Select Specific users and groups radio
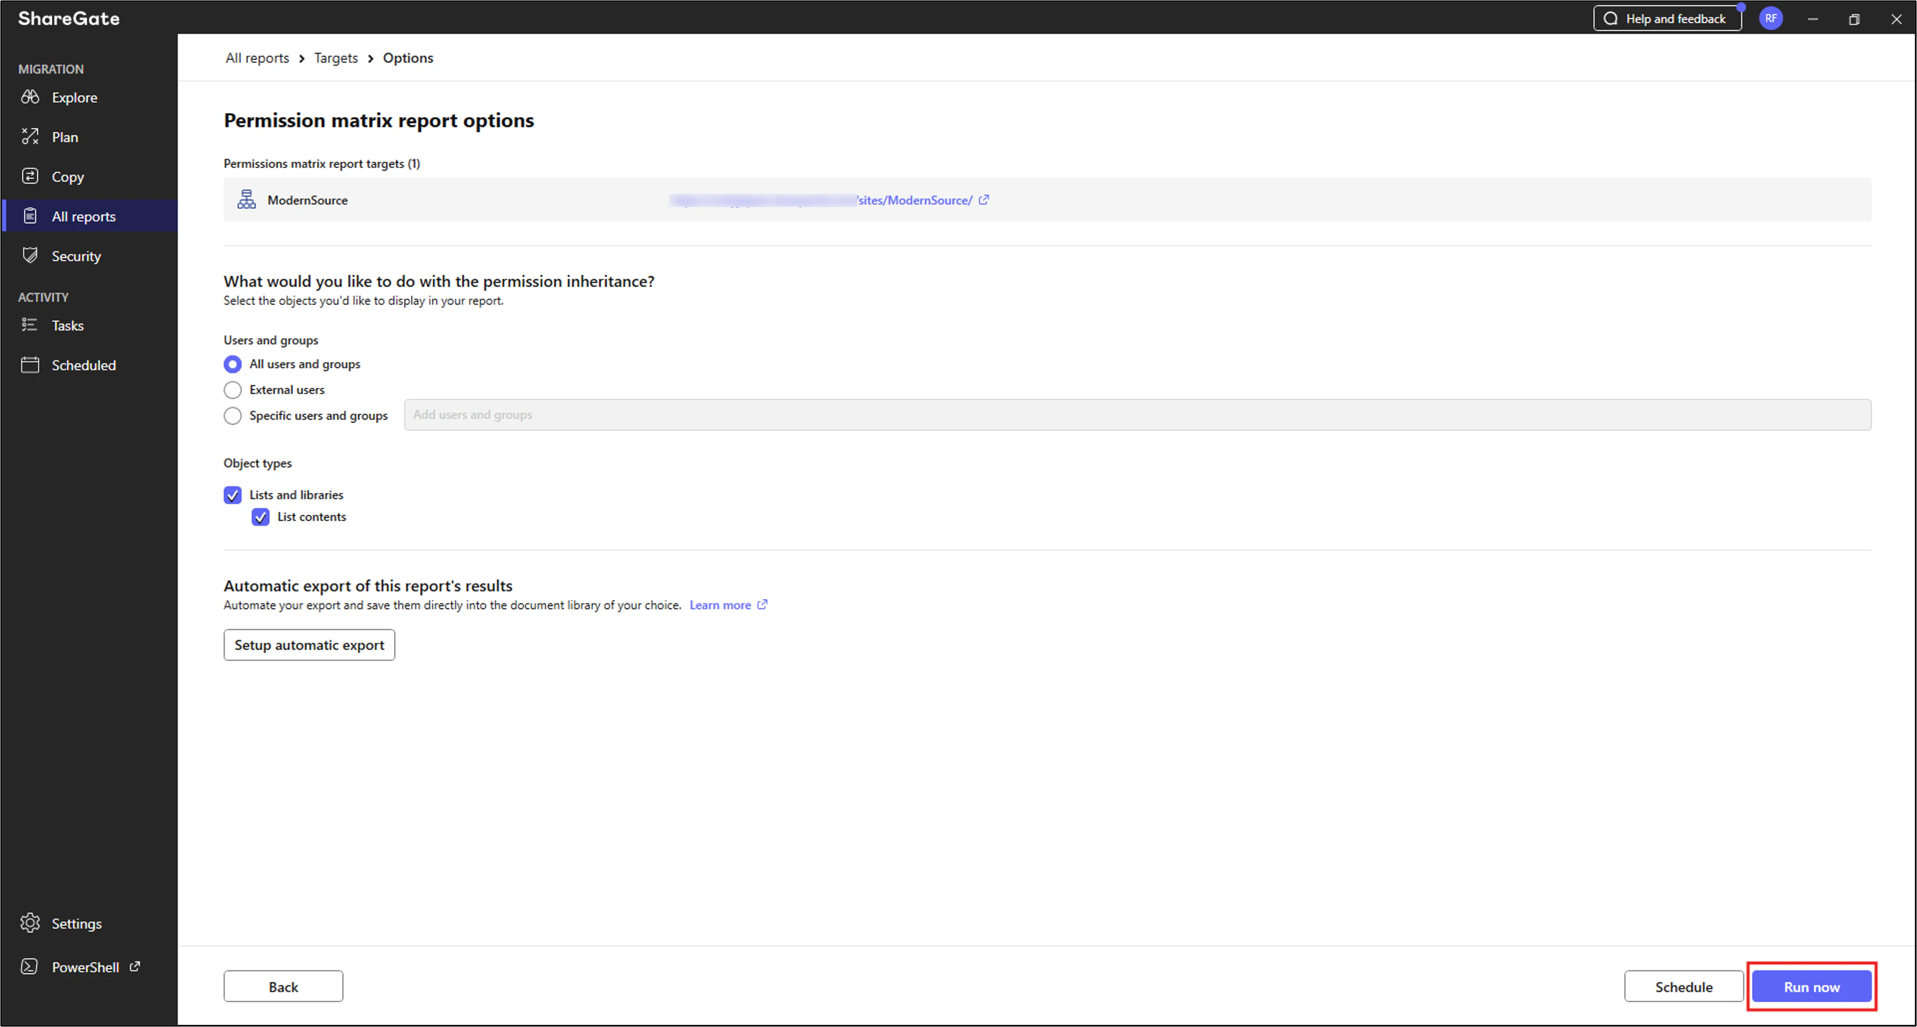The image size is (1917, 1027). point(232,415)
